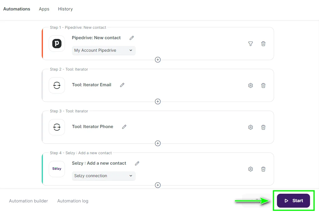Switch to the Apps tab
Image resolution: width=319 pixels, height=212 pixels.
click(x=44, y=9)
